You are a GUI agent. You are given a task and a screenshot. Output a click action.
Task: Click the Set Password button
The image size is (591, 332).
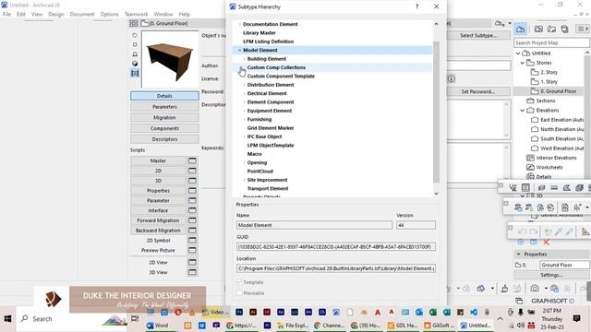(478, 91)
